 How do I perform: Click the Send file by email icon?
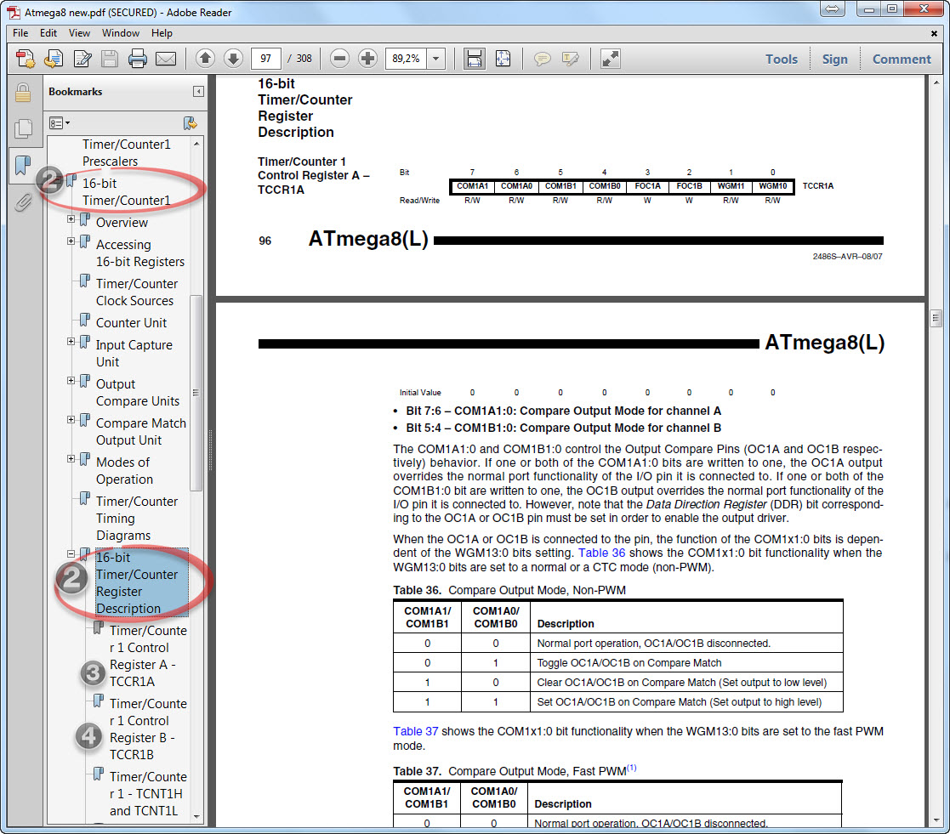pyautogui.click(x=165, y=59)
